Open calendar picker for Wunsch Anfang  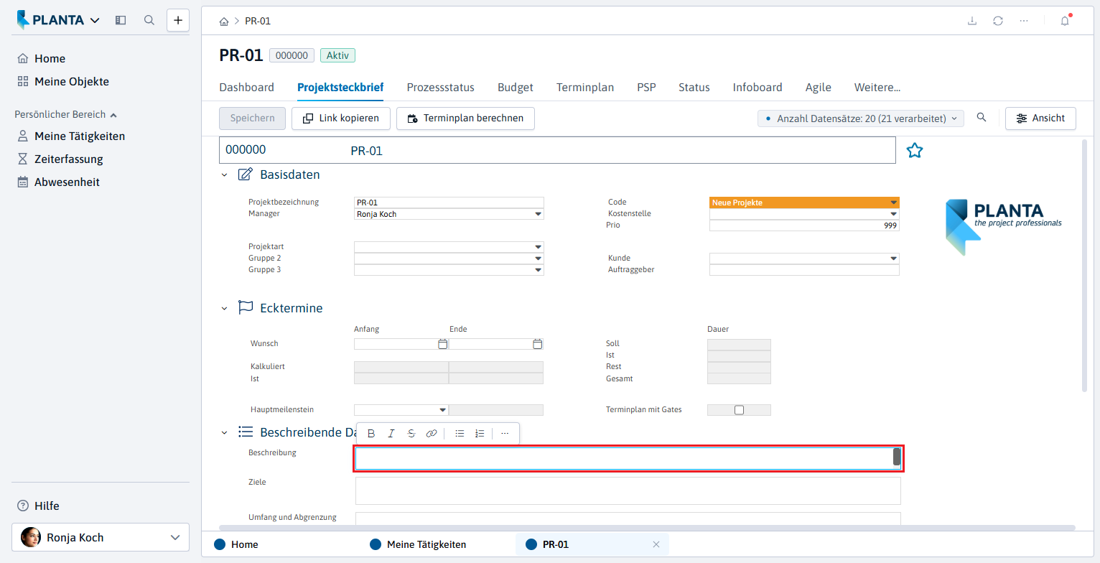tap(443, 344)
